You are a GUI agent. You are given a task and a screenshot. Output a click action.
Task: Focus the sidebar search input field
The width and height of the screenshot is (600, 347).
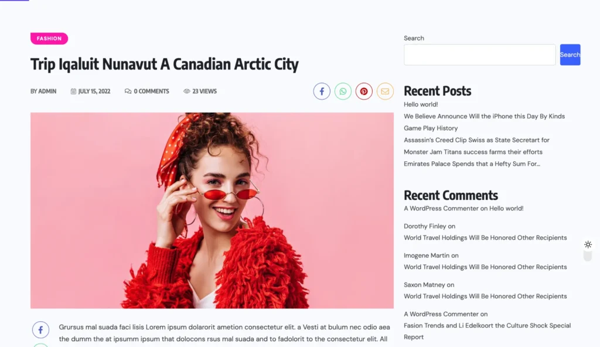point(479,55)
